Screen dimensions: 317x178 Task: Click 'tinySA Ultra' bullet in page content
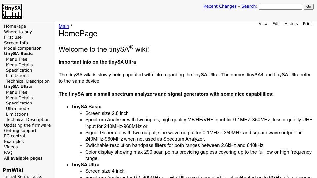coord(86,165)
